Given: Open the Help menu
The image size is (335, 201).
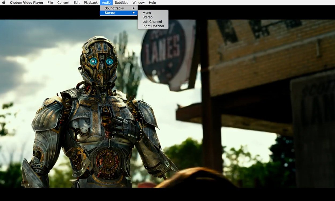Looking at the screenshot, I should click(152, 2).
